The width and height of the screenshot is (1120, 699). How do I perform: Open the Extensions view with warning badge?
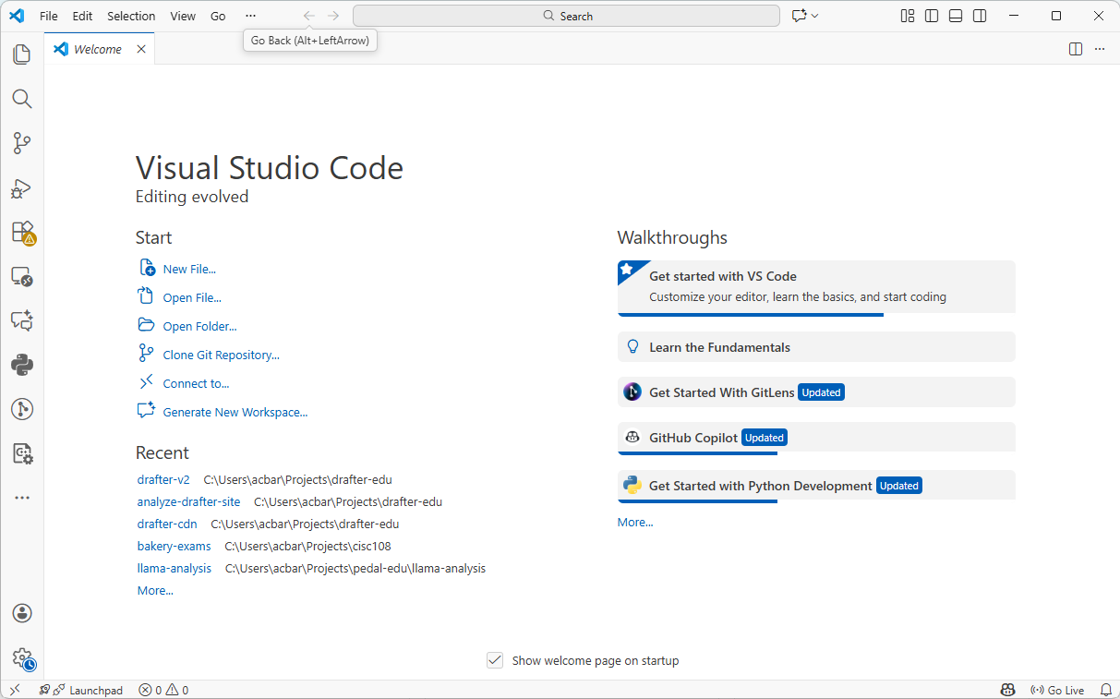coord(22,233)
